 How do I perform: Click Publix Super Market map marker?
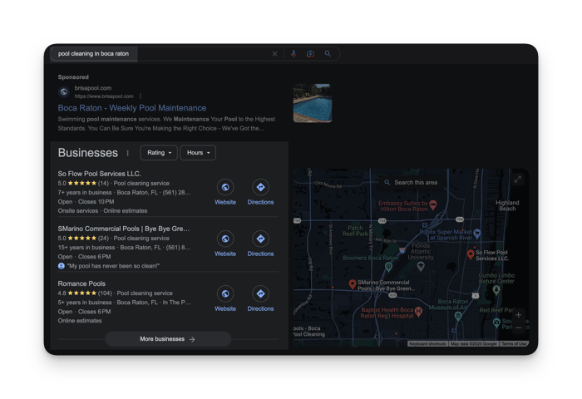click(477, 233)
